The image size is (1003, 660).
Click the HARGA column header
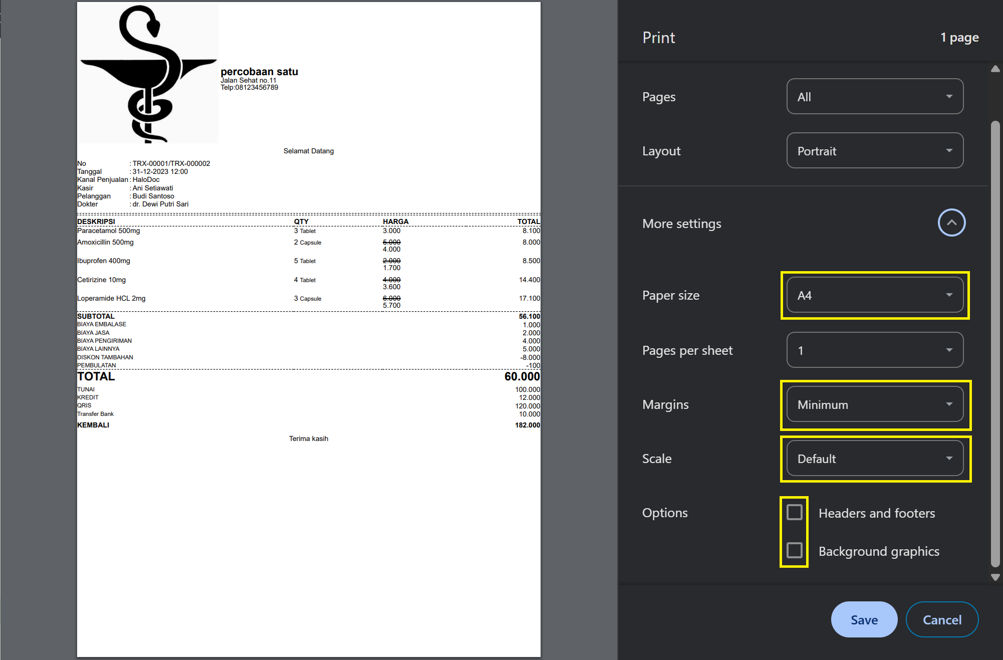tap(396, 222)
